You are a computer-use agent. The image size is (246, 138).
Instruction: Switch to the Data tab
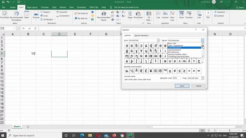click(54, 7)
